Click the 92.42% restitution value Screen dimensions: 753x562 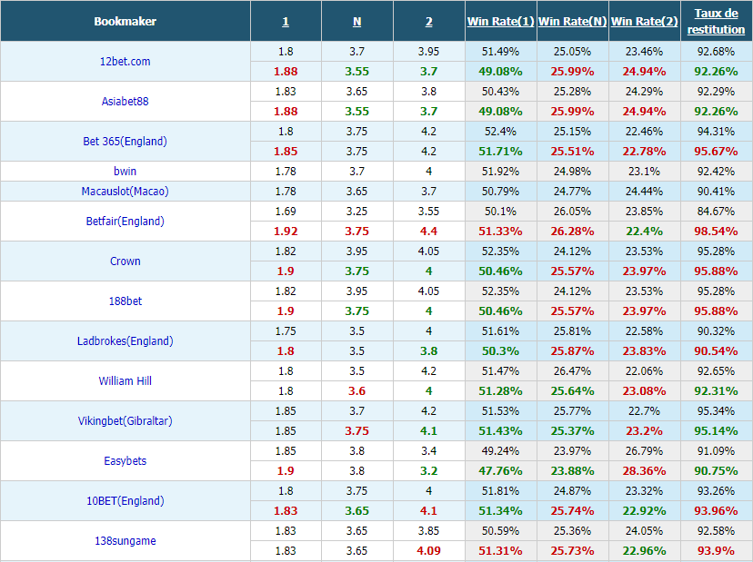(x=716, y=172)
